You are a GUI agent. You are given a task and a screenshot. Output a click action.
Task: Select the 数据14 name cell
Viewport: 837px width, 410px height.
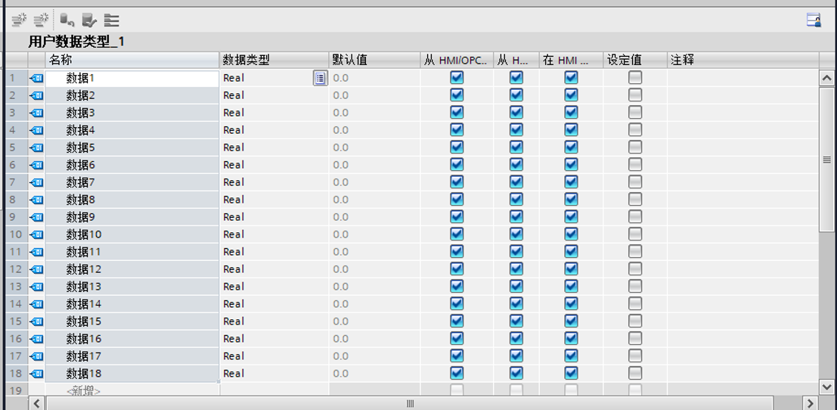pos(132,304)
